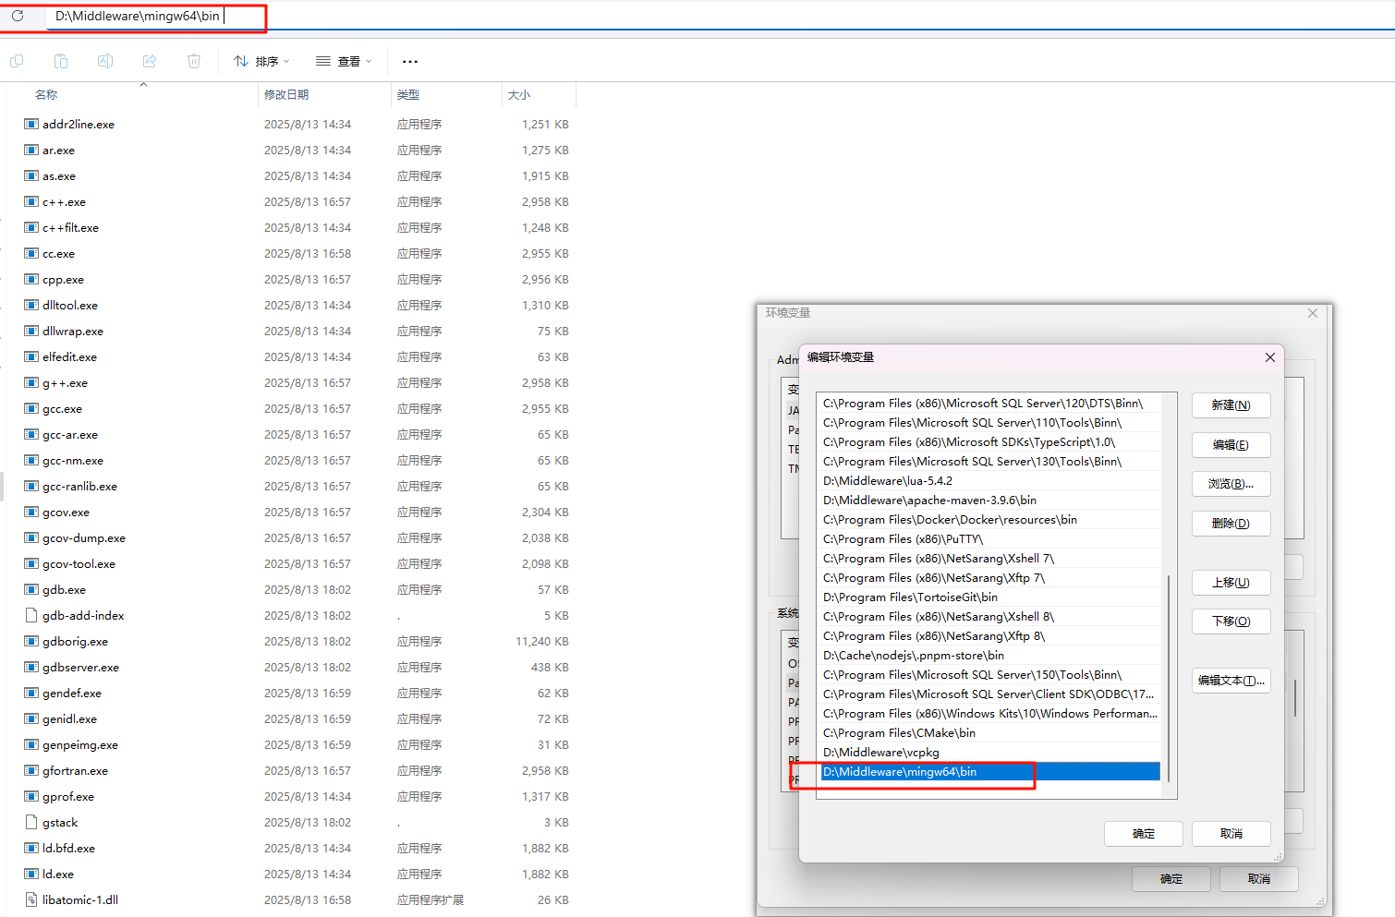Open the 查看 view dropdown
This screenshot has height=917, width=1395.
(x=344, y=61)
